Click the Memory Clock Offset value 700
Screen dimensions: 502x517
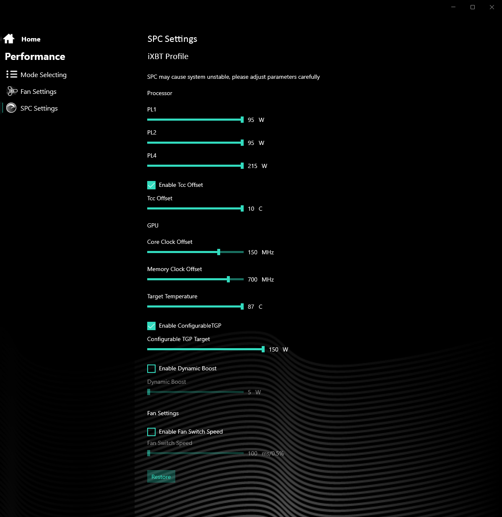[252, 280]
